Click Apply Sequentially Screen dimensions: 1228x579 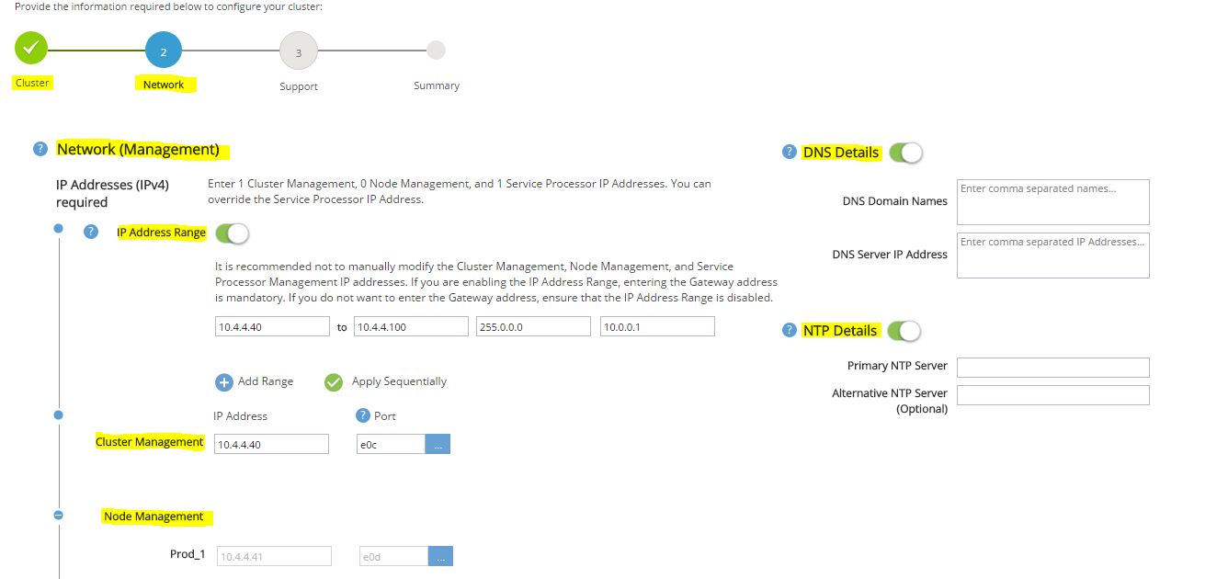[x=397, y=380]
